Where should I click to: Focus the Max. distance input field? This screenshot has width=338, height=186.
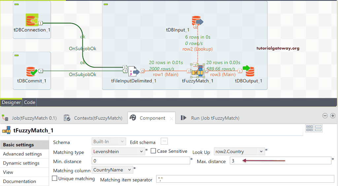point(281,161)
